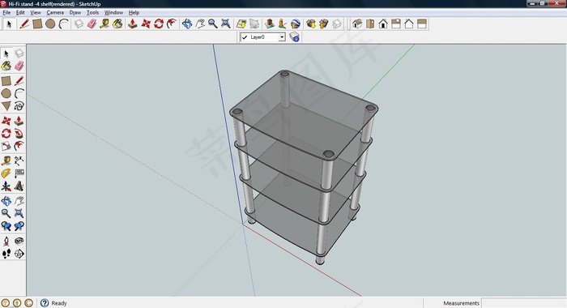Viewport: 567px width, 308px height.
Task: Click the Zoom Extents icon in top toolbar
Action: click(x=226, y=24)
